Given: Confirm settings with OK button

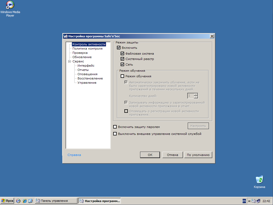Looking at the screenshot, I should 150,155.
